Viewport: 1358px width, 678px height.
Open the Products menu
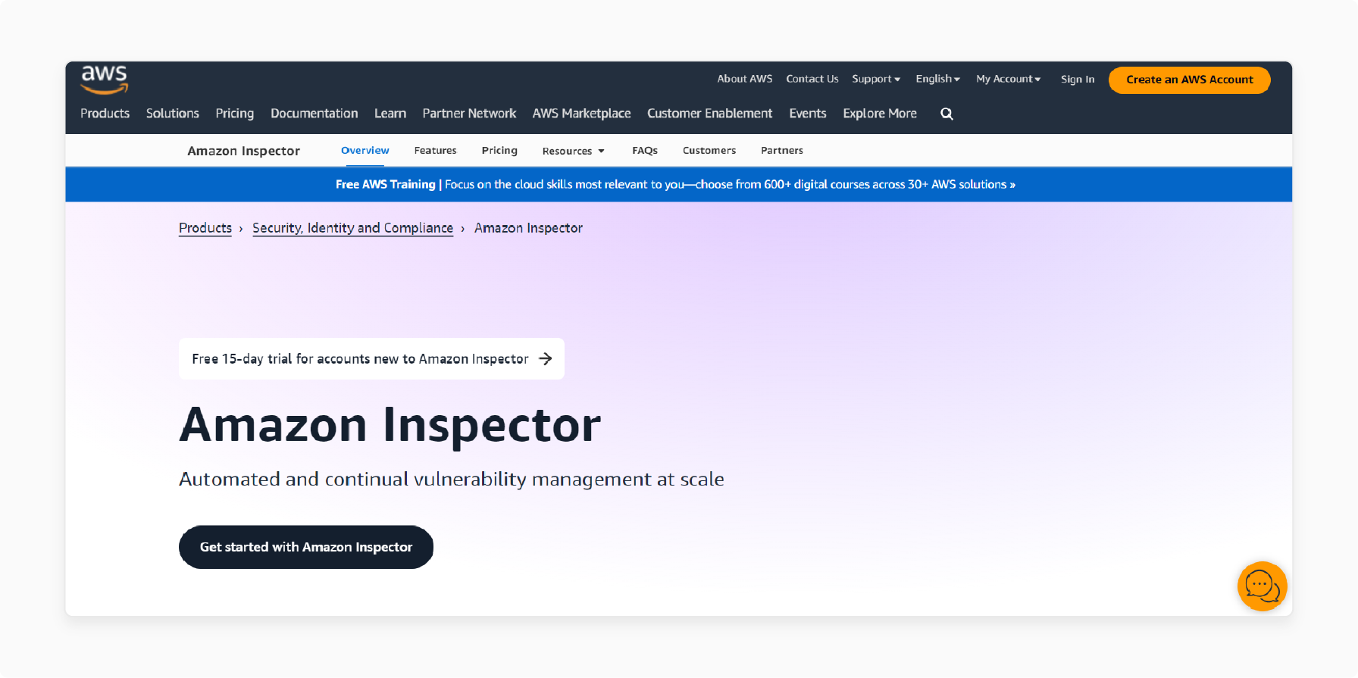click(x=105, y=114)
